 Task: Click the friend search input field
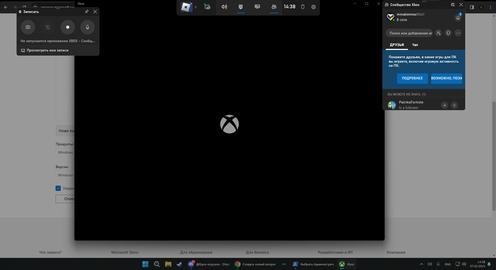[409, 33]
